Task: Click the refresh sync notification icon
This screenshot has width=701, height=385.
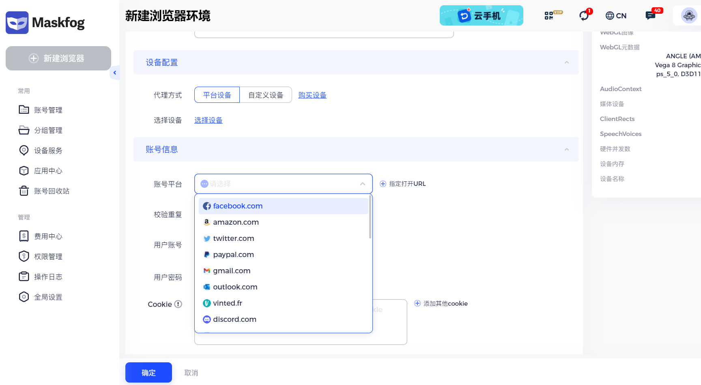Action: [584, 15]
